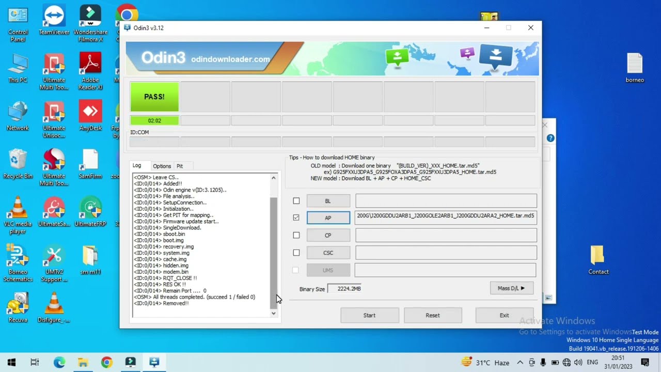Click the ENG language indicator
The width and height of the screenshot is (661, 372).
pyautogui.click(x=592, y=363)
